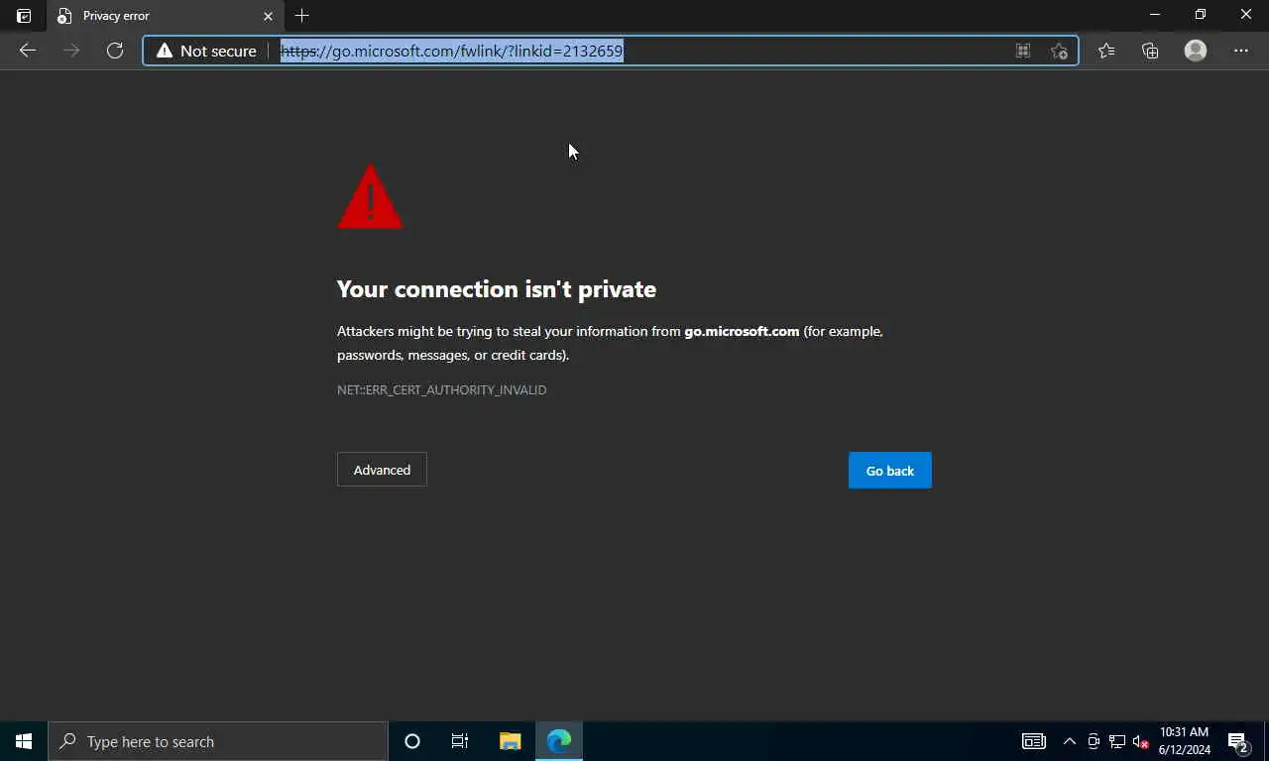The image size is (1269, 761).
Task: Show hidden system tray icons chevron
Action: tap(1070, 741)
